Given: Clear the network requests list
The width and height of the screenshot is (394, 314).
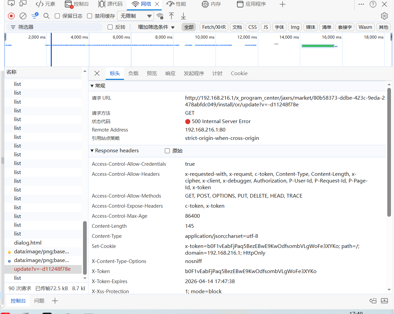Looking at the screenshot, I should click(x=23, y=16).
